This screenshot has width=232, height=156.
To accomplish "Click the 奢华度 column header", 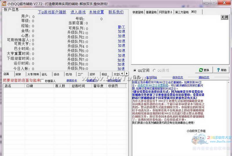I will [99, 86].
